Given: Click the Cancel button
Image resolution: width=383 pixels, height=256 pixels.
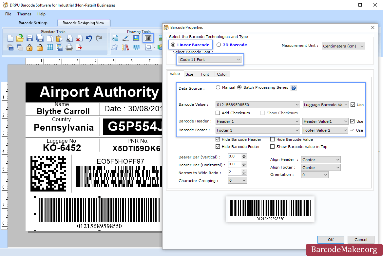Looking at the screenshot, I should [361, 240].
